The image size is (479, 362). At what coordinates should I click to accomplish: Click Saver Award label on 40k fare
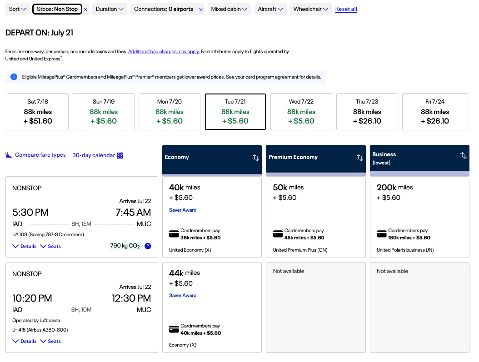(x=183, y=210)
